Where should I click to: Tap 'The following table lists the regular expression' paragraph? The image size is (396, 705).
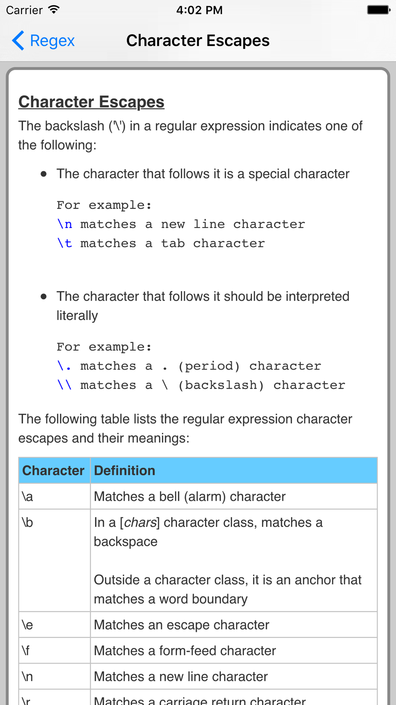click(185, 428)
